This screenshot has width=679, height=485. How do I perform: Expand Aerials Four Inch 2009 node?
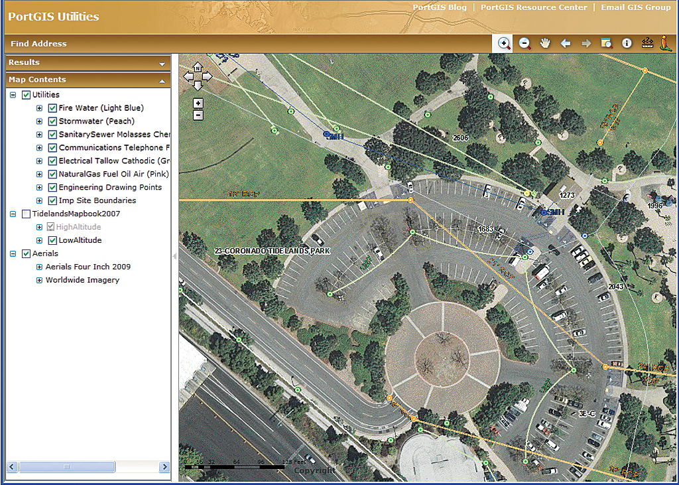click(39, 267)
